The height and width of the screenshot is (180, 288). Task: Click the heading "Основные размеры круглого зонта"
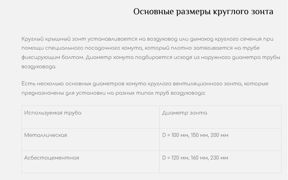[203, 12]
